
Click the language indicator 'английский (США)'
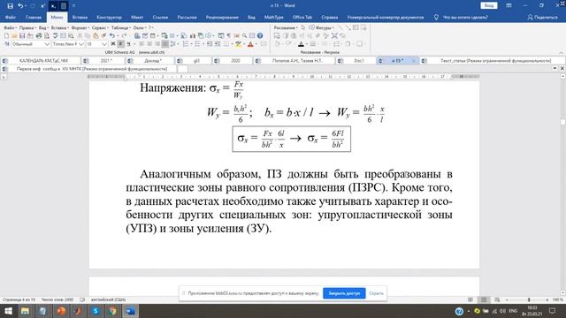tap(108, 299)
